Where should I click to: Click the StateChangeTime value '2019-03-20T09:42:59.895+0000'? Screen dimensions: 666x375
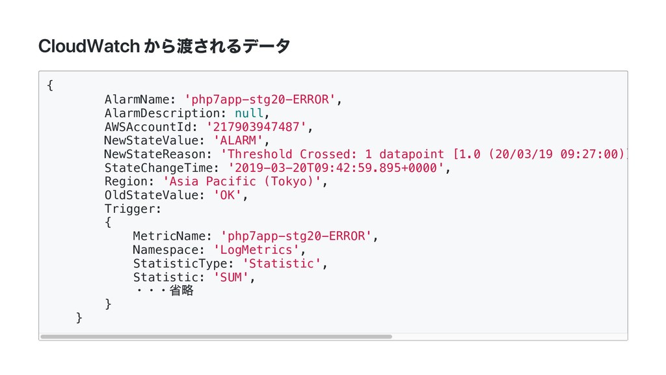(336, 167)
